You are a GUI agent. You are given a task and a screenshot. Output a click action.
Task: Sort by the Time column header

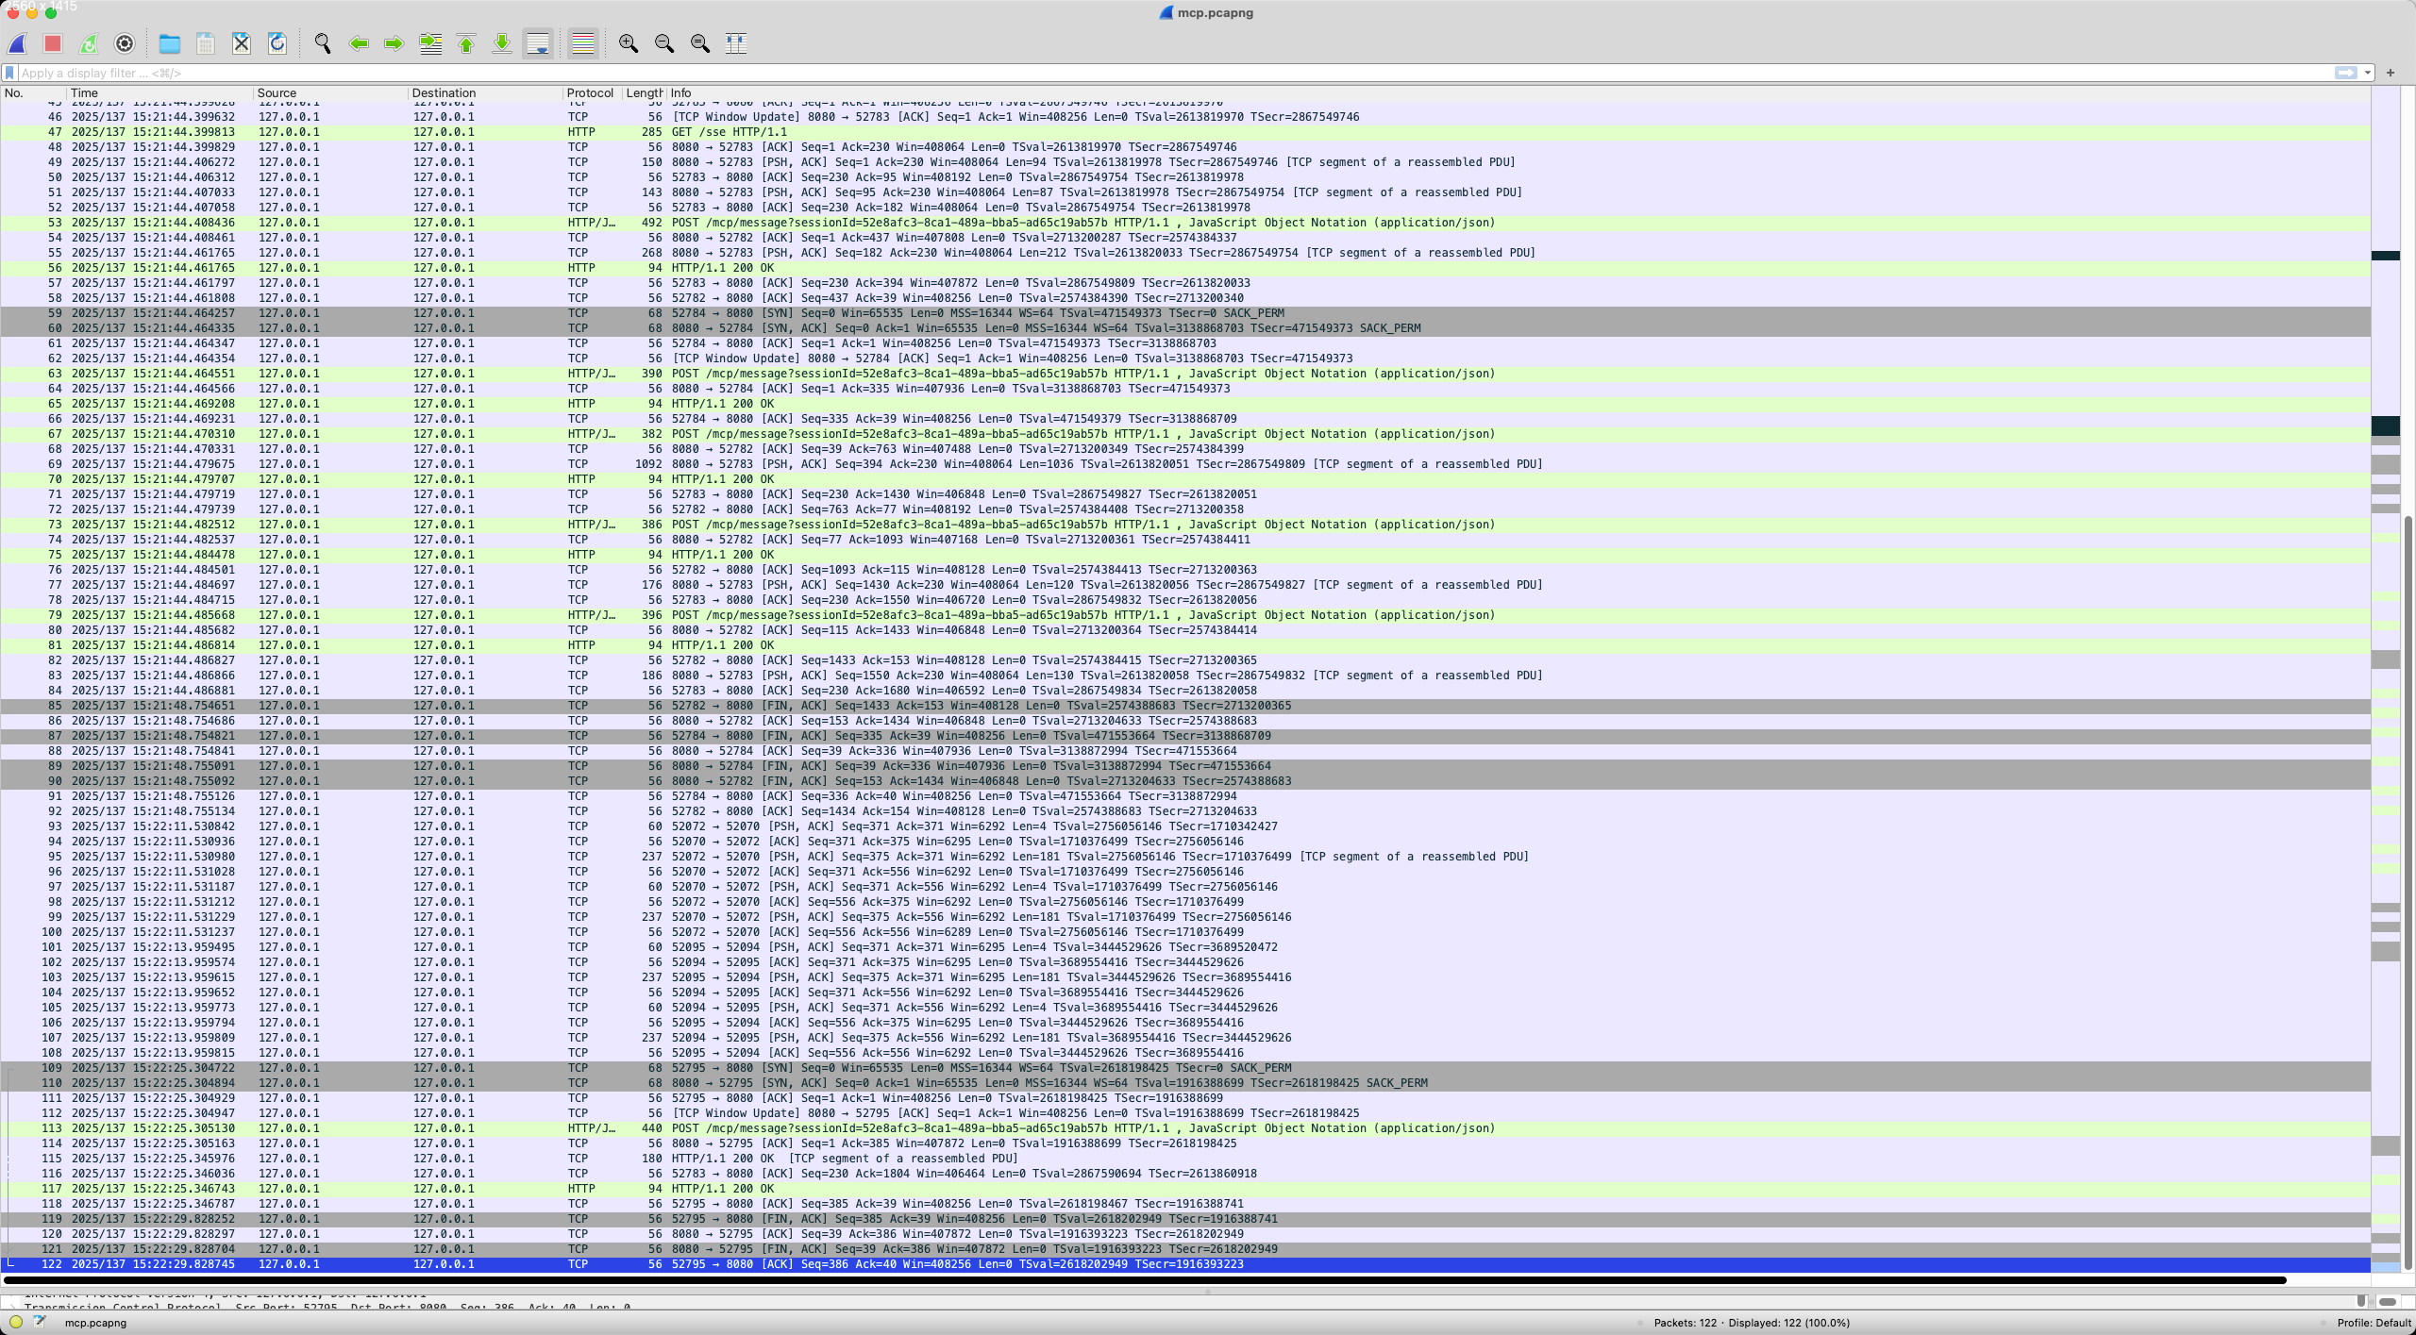click(x=159, y=92)
